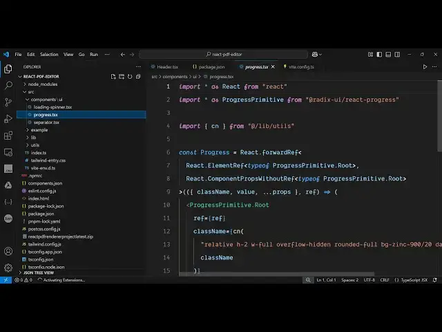The image size is (442, 332).
Task: Run the file with the play icon
Action: (x=425, y=67)
